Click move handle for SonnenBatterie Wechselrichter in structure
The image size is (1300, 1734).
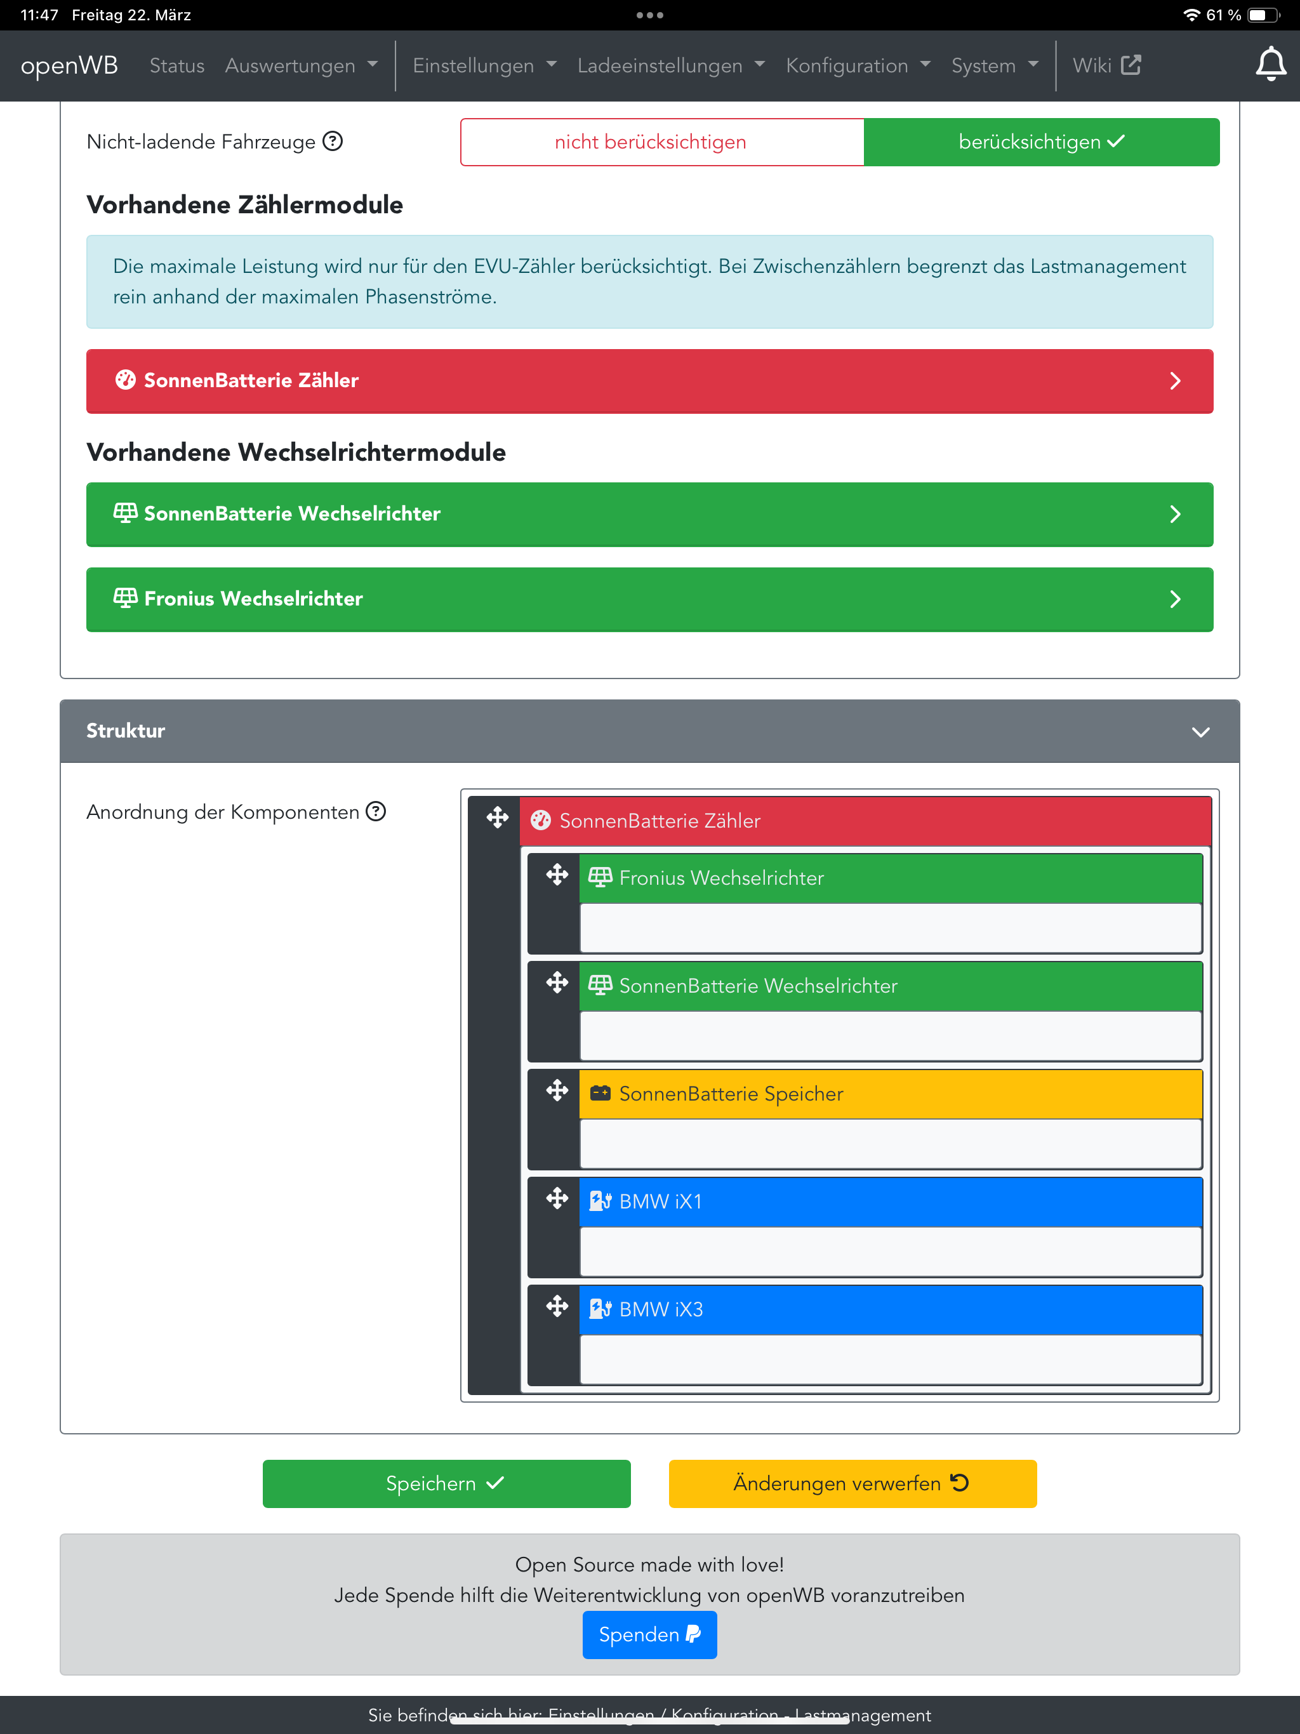pyautogui.click(x=557, y=983)
